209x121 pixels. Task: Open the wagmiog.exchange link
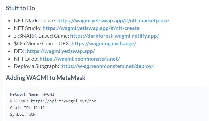pos(104,44)
